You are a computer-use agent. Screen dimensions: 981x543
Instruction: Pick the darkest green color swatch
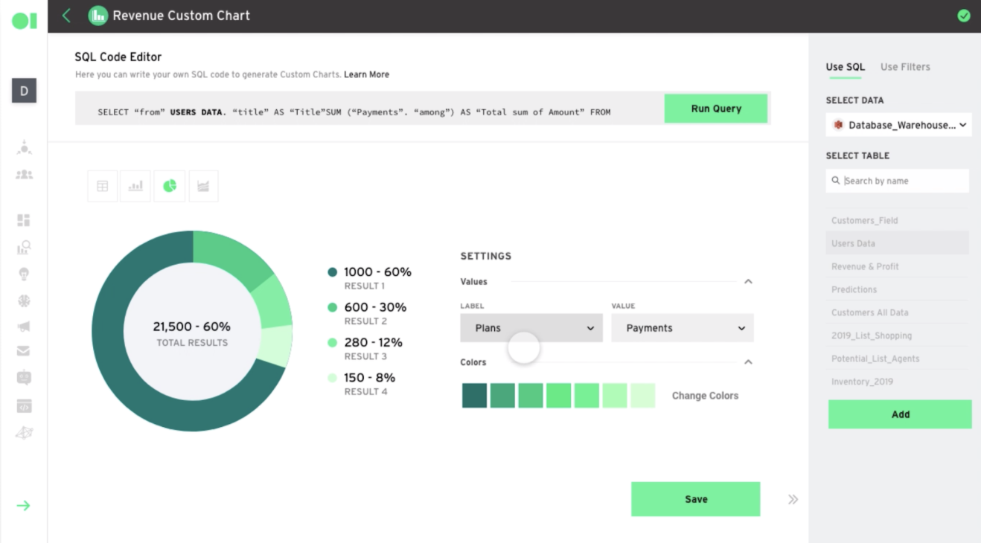(x=474, y=396)
